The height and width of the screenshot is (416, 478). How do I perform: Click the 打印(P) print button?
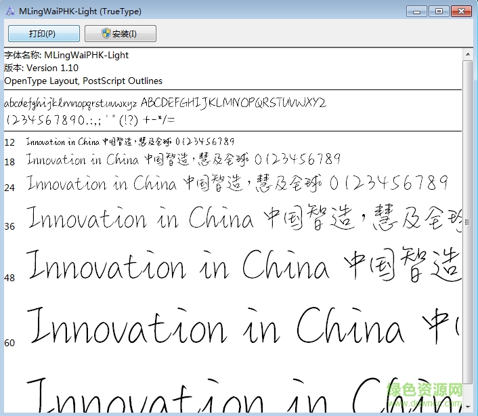tap(43, 34)
